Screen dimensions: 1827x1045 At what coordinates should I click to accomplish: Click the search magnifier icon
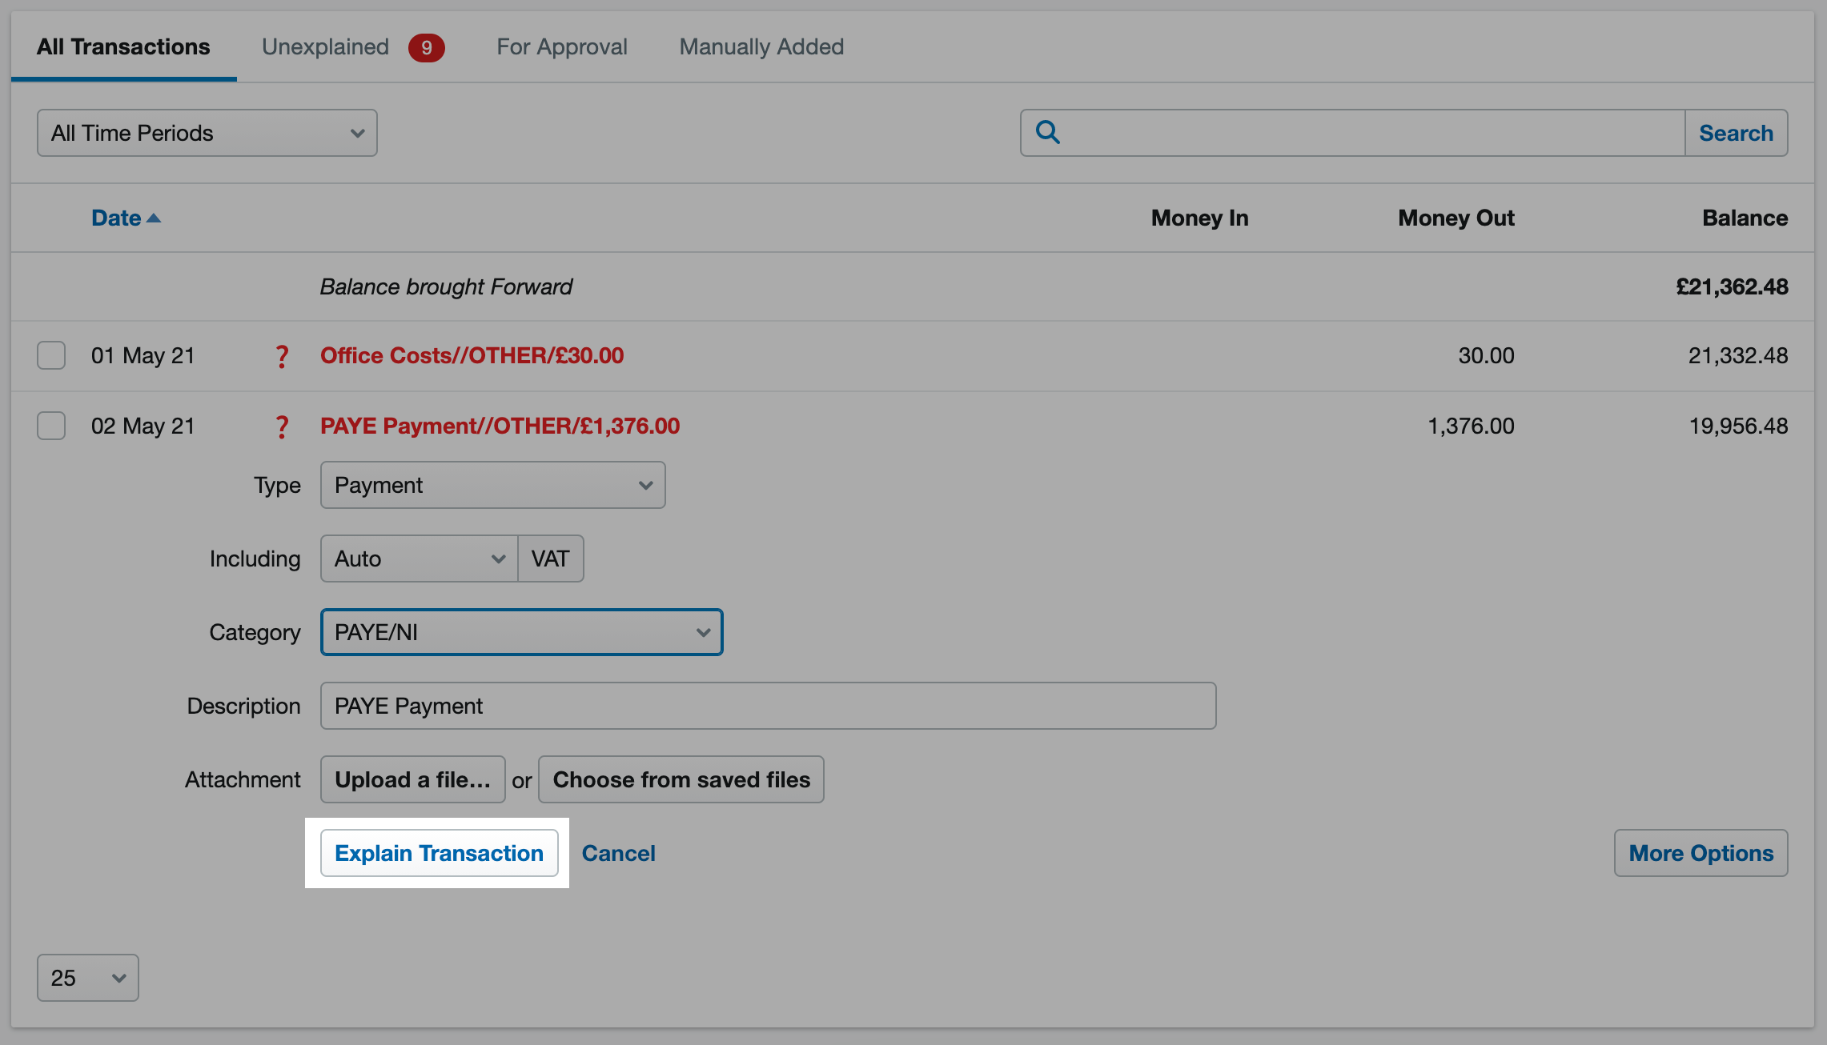(1048, 132)
